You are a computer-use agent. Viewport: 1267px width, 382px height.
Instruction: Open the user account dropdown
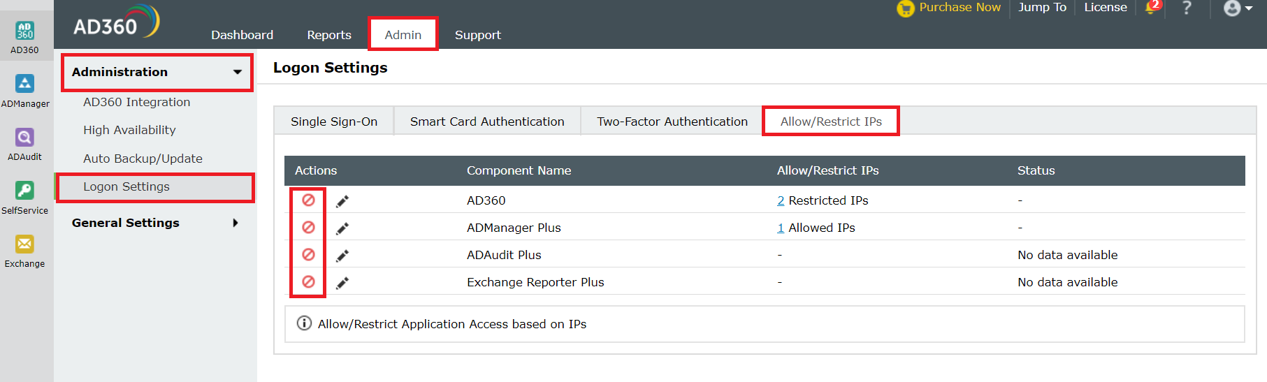(1238, 8)
